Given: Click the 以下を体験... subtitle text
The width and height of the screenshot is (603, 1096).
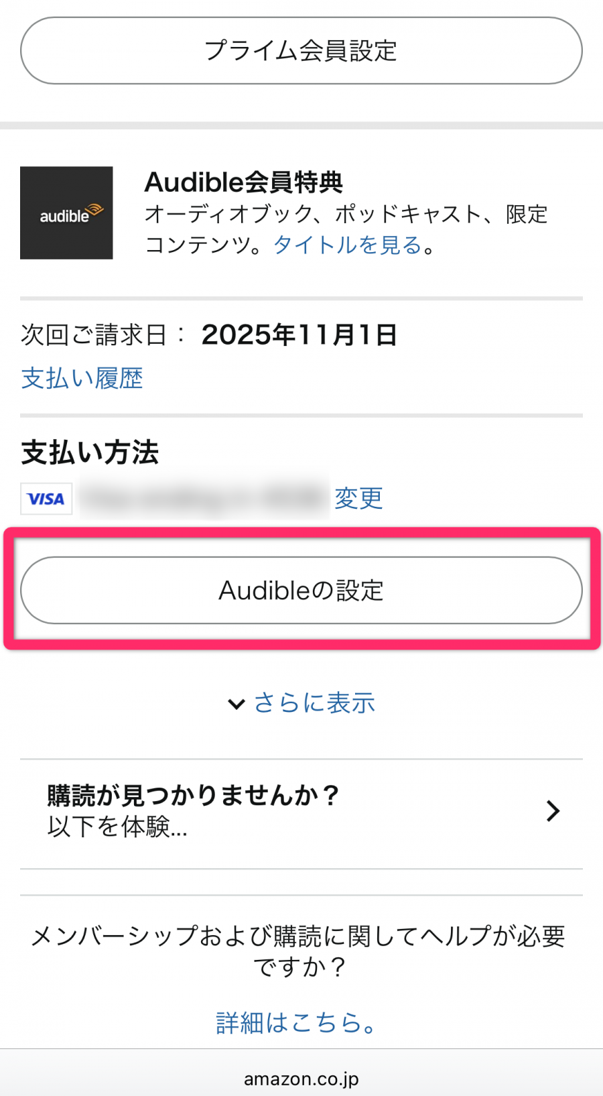Looking at the screenshot, I should click(x=117, y=827).
